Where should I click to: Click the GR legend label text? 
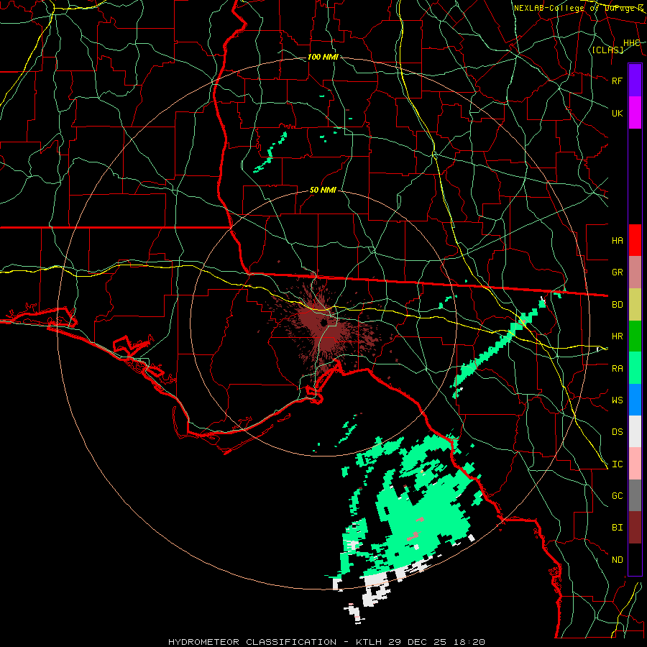click(618, 272)
